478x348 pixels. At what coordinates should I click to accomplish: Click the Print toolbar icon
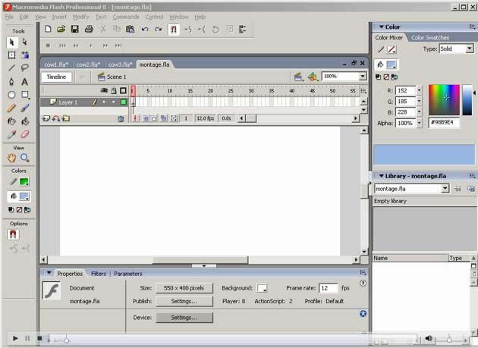(89, 30)
